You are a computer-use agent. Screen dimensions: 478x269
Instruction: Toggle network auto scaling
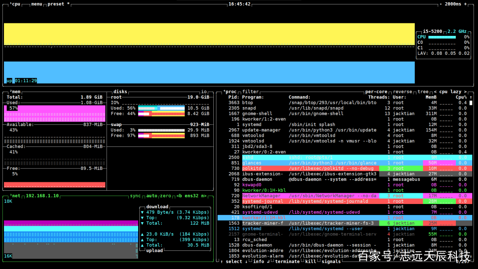(151, 196)
